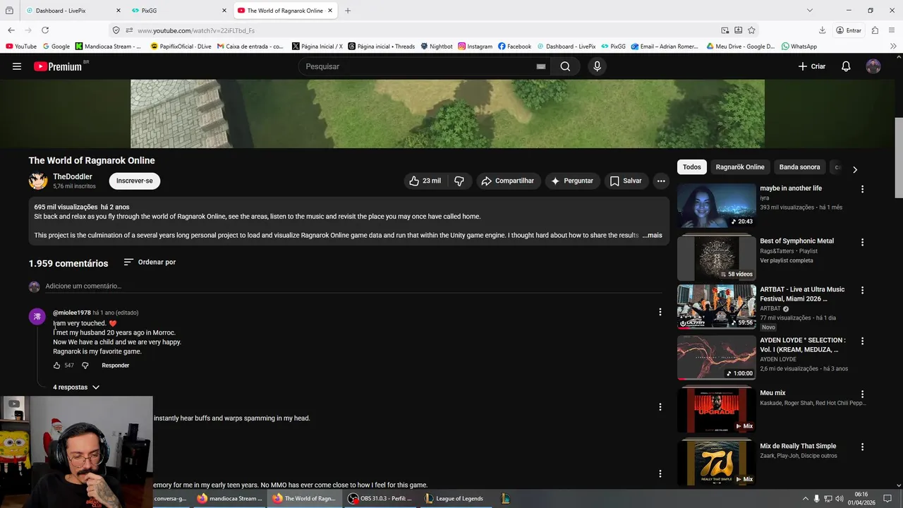Open WhatsApp bookmark
The image size is (903, 508).
tap(799, 47)
